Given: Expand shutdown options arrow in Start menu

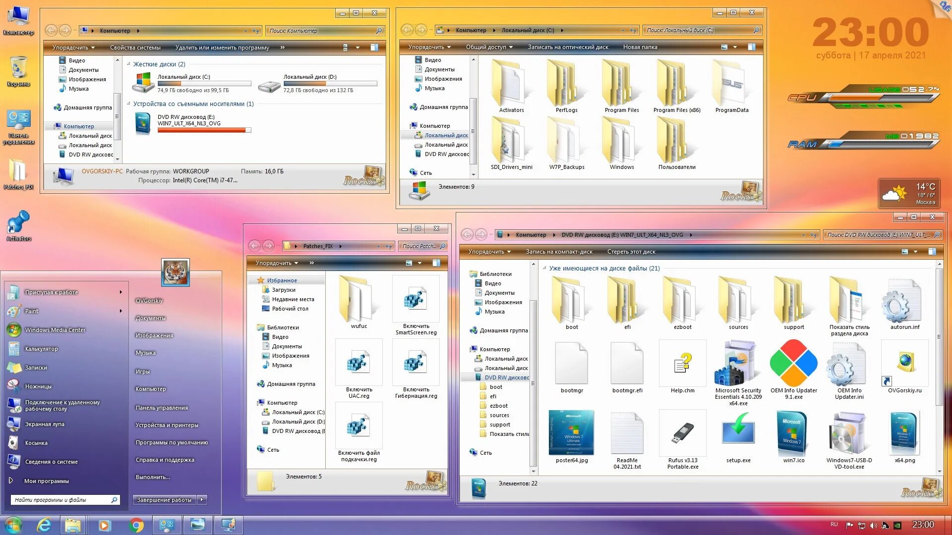Looking at the screenshot, I should coord(202,500).
